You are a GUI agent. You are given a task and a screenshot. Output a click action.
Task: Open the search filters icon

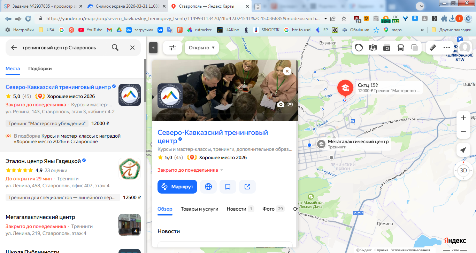(x=172, y=48)
